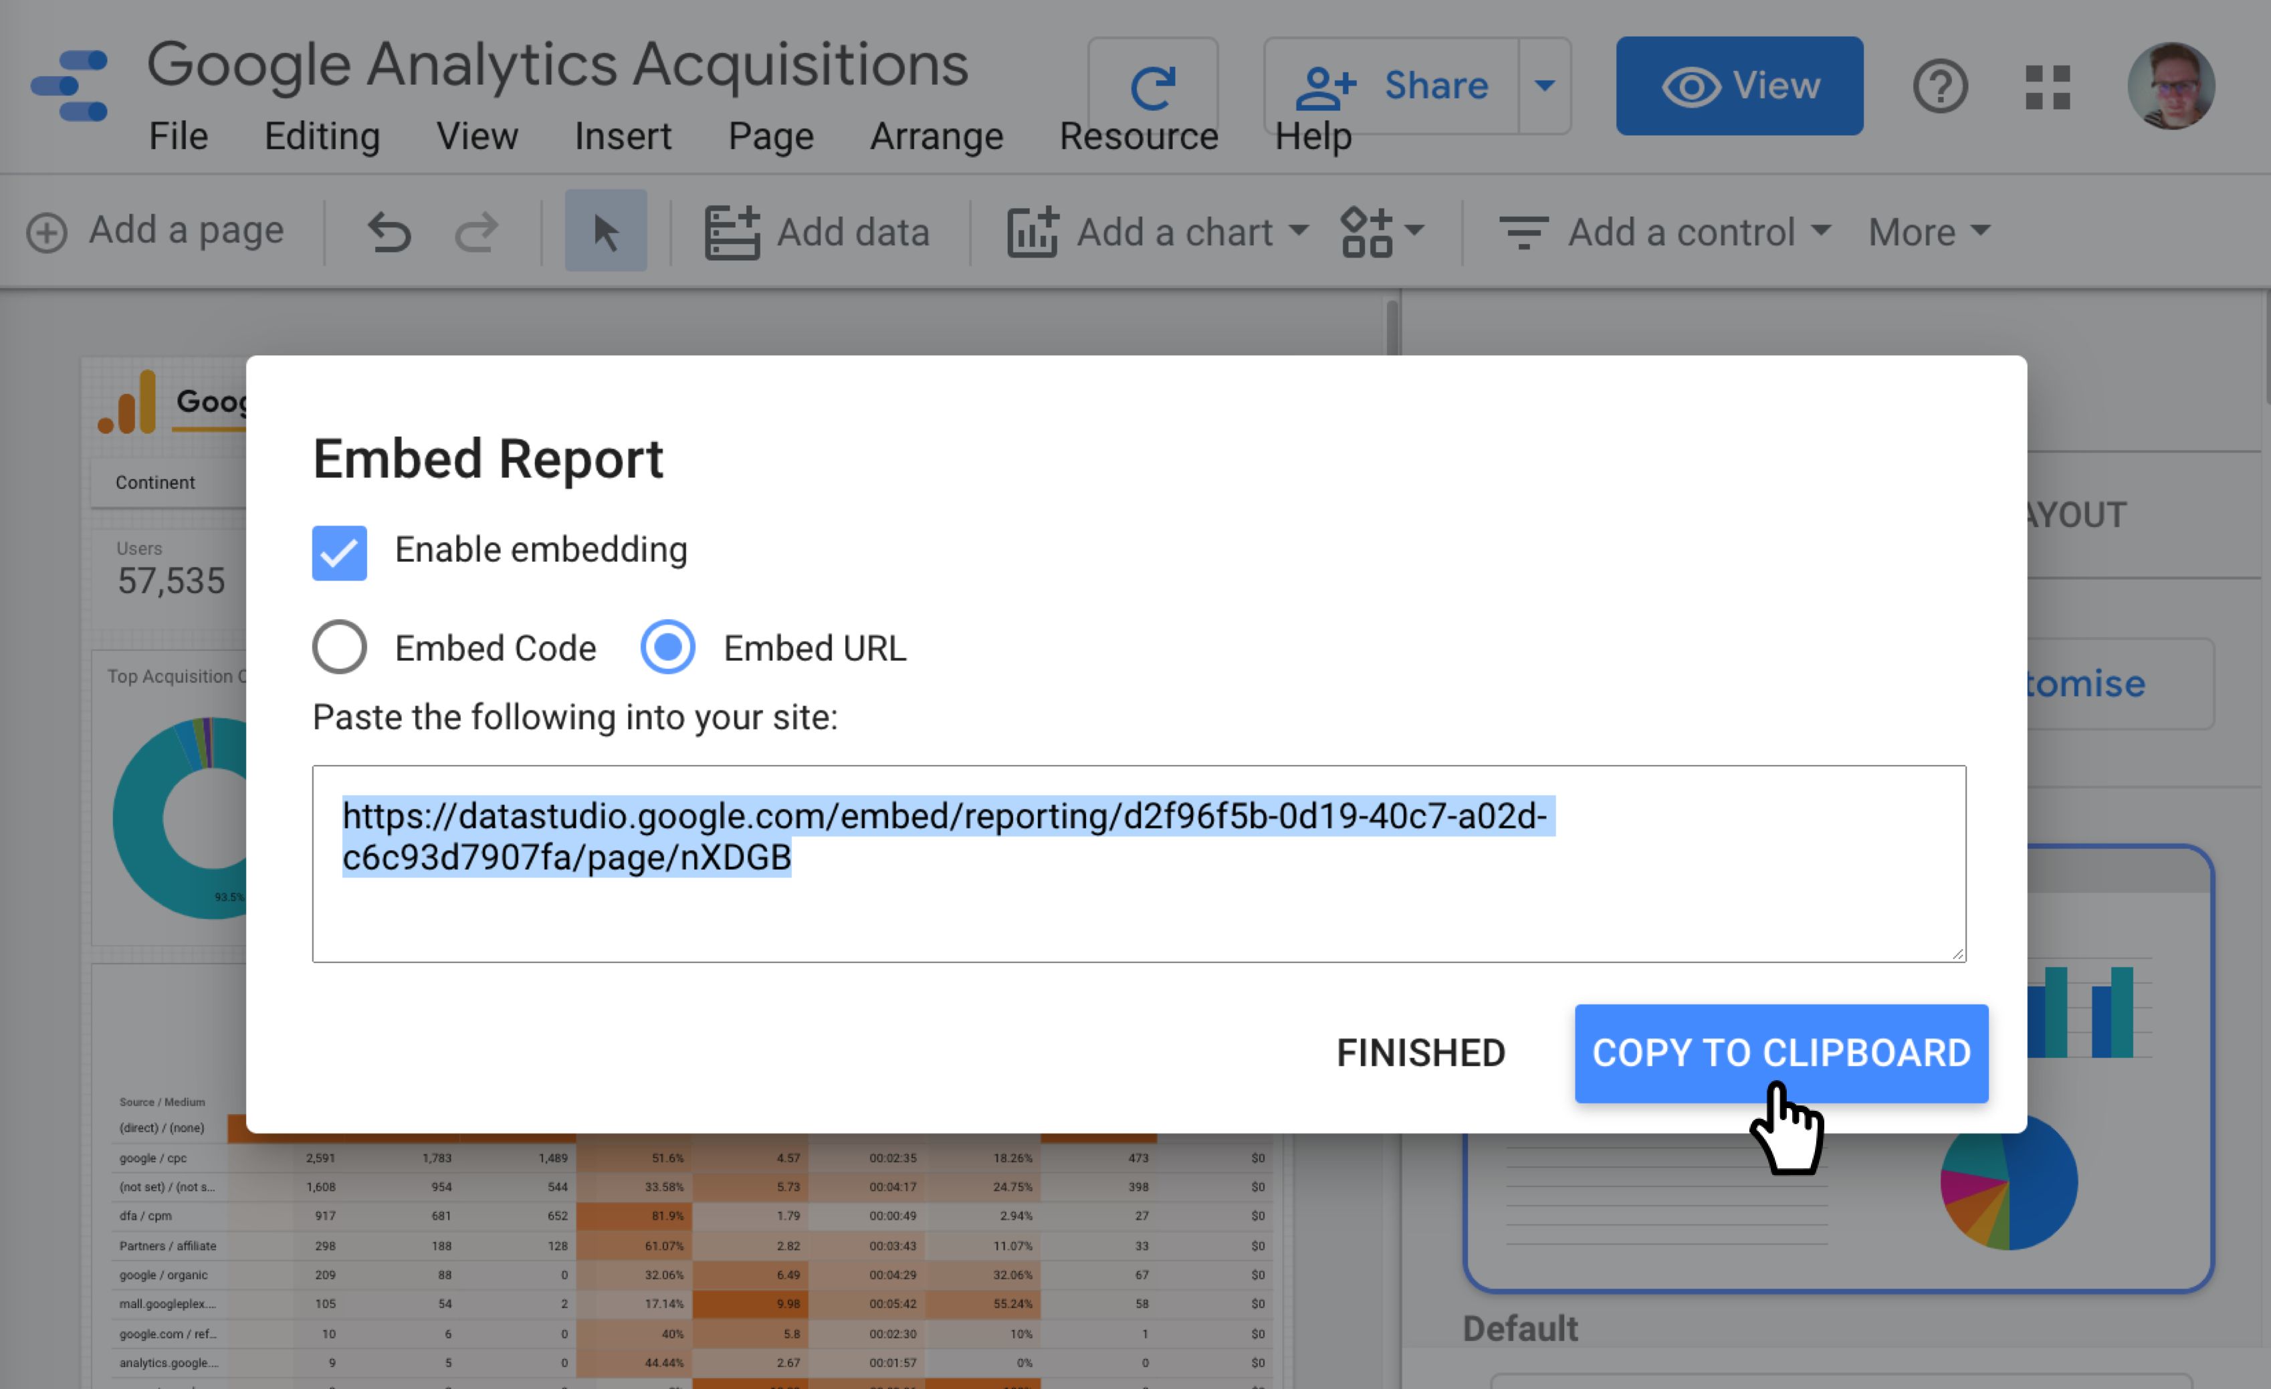Click the Partners / affiliate table row
The height and width of the screenshot is (1389, 2271).
[691, 1245]
